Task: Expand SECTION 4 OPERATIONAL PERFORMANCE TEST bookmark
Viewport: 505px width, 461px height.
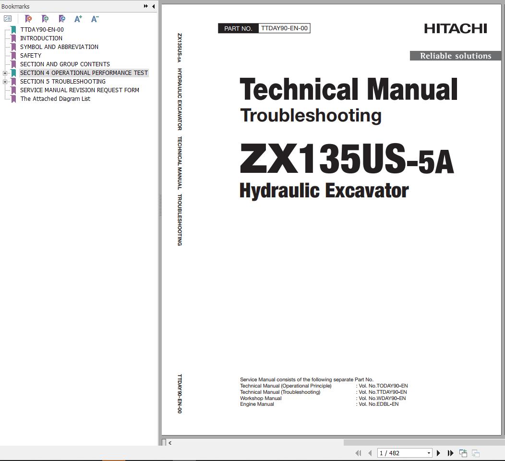Action: (5, 73)
